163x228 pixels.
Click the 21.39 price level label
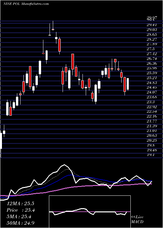152,126
